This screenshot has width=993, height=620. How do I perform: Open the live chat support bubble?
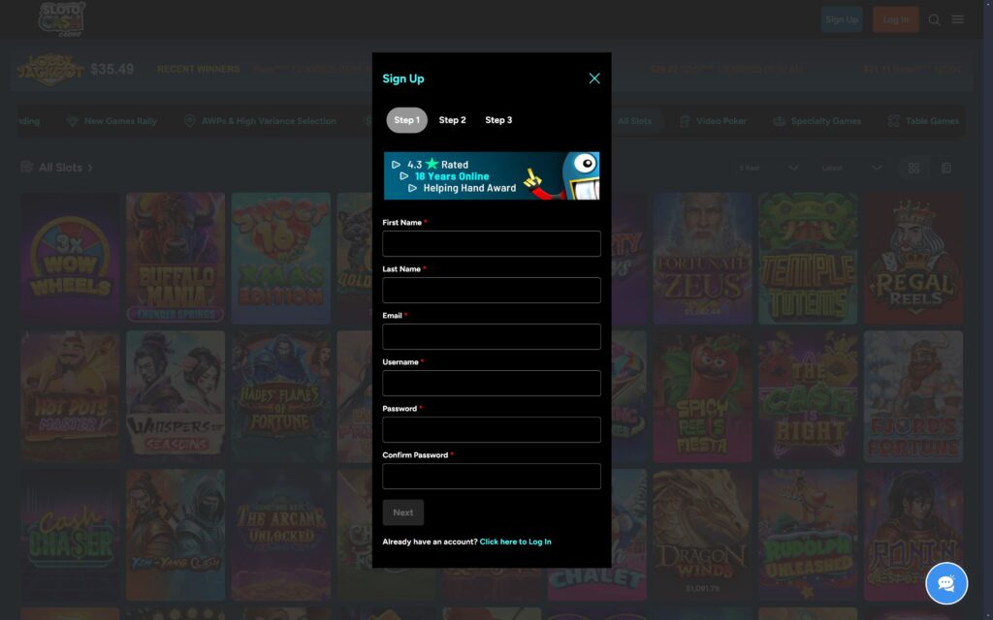pos(945,582)
